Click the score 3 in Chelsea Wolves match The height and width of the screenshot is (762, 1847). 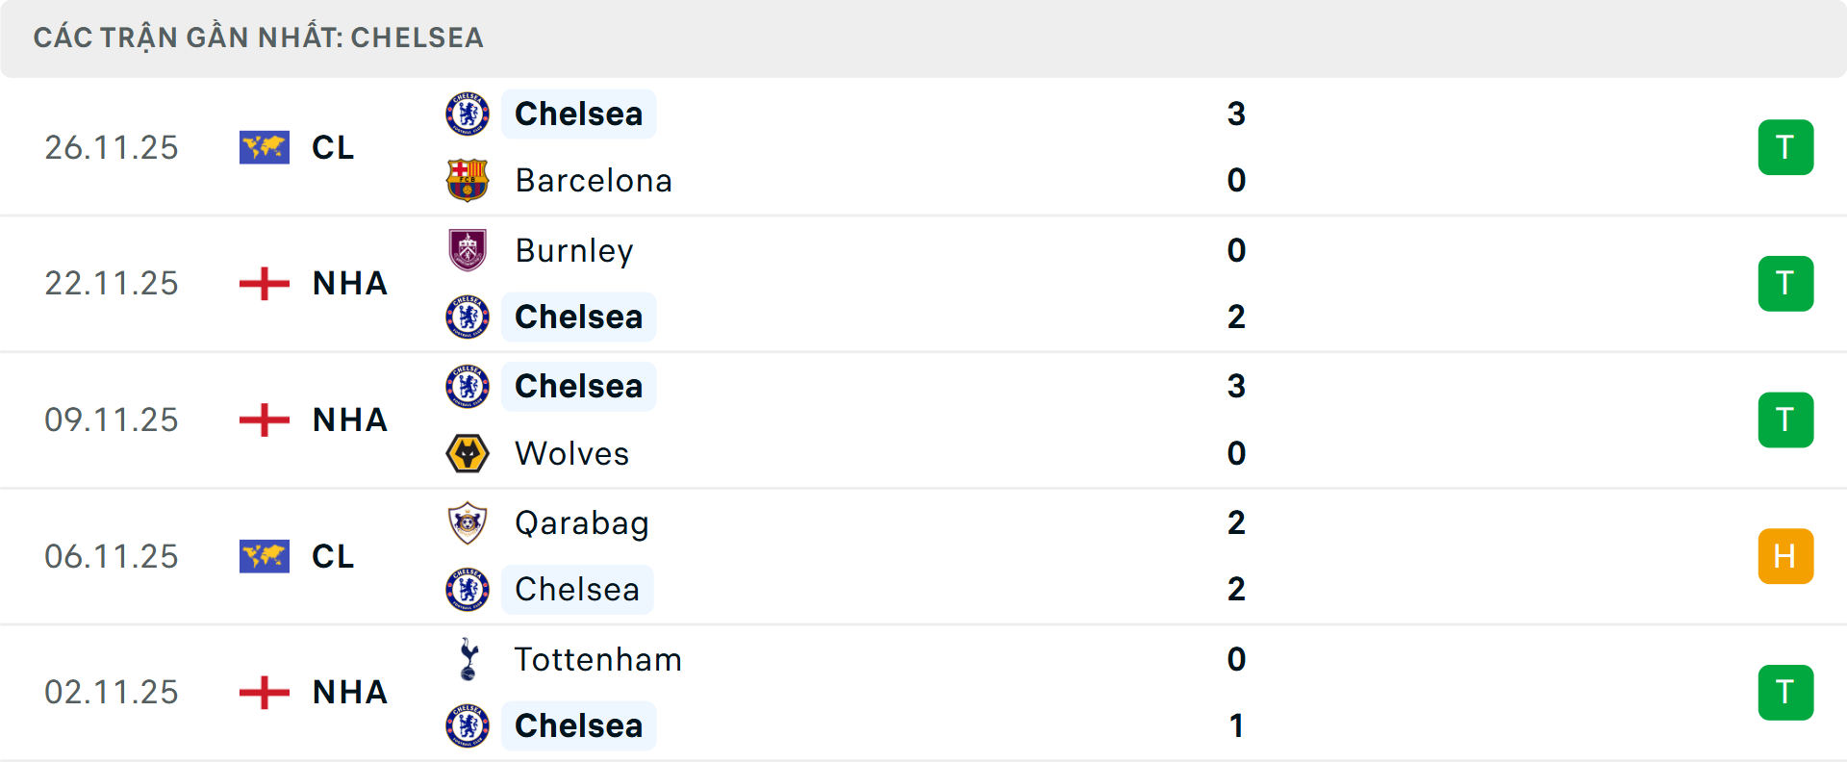(1236, 386)
